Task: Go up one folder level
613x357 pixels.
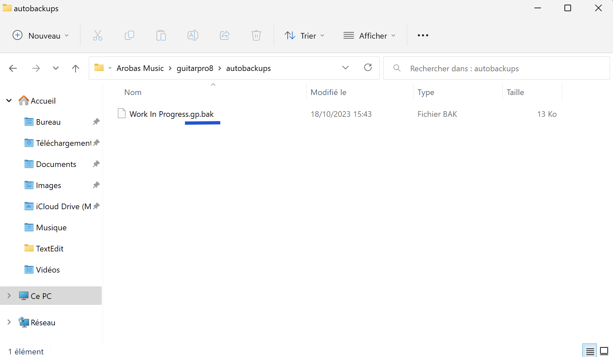Action: [x=76, y=68]
